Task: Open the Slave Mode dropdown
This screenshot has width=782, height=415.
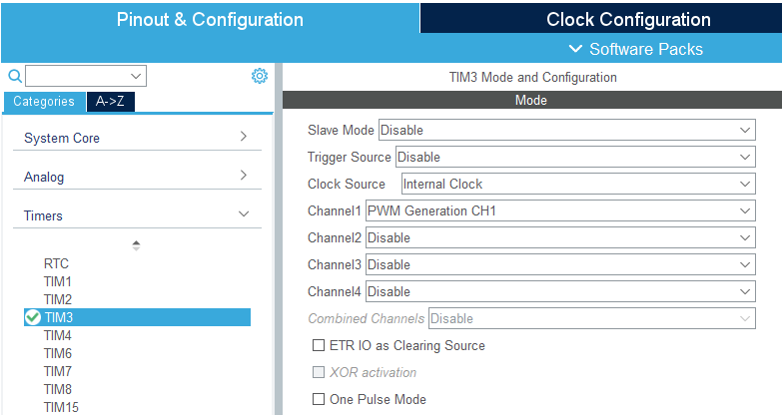Action: 566,130
